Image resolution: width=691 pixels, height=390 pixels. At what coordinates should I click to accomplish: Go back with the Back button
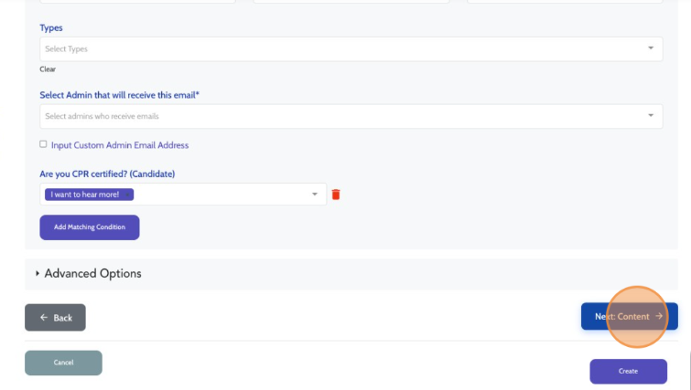[55, 318]
